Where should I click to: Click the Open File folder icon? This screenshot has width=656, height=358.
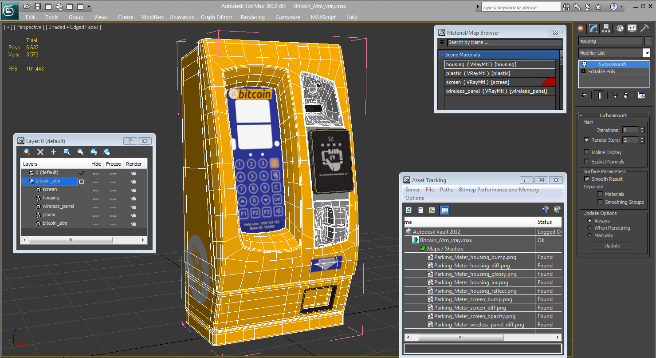point(27,7)
